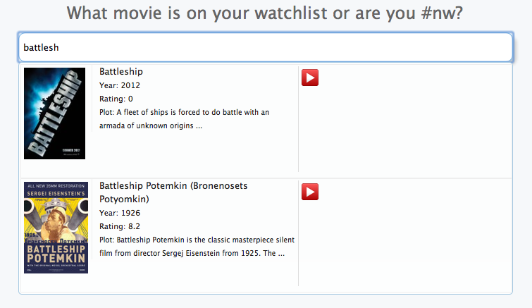
Task: Click the 'Sergei Eisenstein's' banner on the Potemkin poster
Action: pyautogui.click(x=56, y=193)
